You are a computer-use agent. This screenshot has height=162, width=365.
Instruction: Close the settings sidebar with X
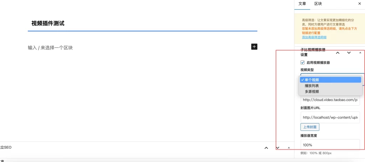(359, 4)
